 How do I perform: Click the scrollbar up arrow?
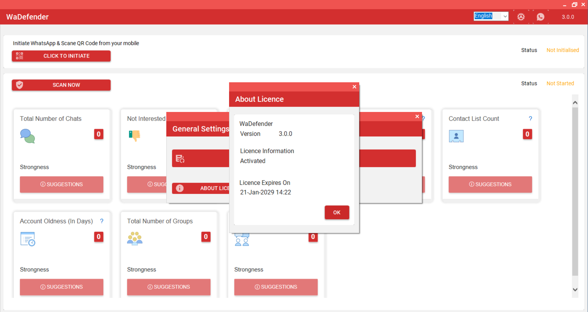pos(575,103)
